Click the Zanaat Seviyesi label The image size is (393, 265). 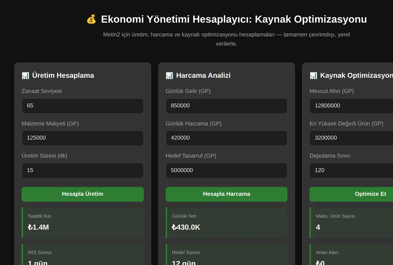pos(42,91)
